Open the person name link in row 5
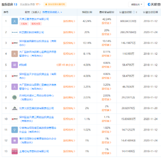This screenshot has height=158, width=161. [23, 65]
